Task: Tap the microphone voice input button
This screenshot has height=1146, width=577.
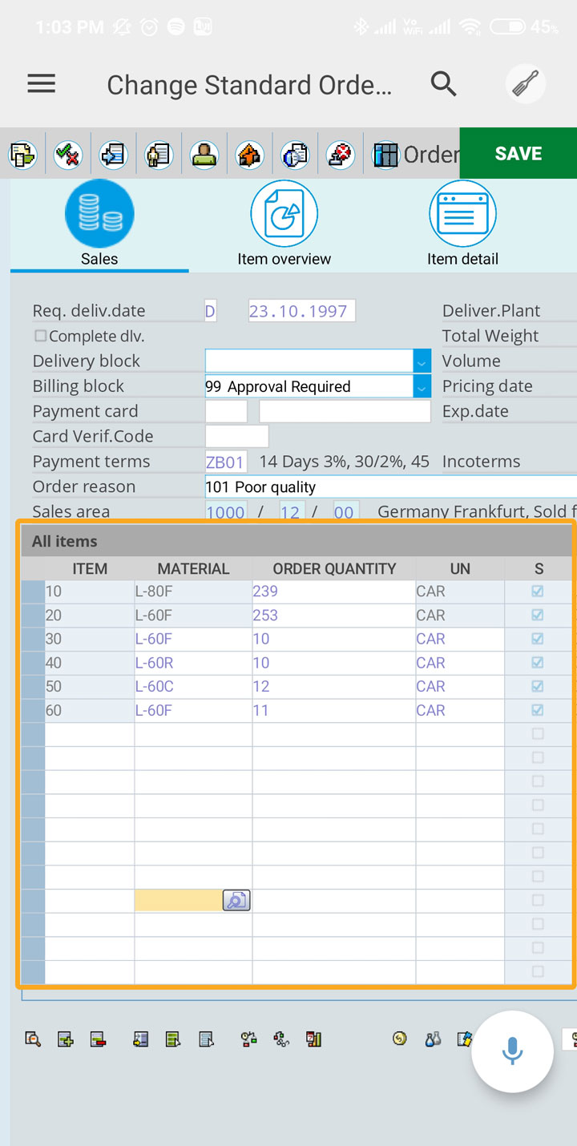Action: pos(512,1051)
